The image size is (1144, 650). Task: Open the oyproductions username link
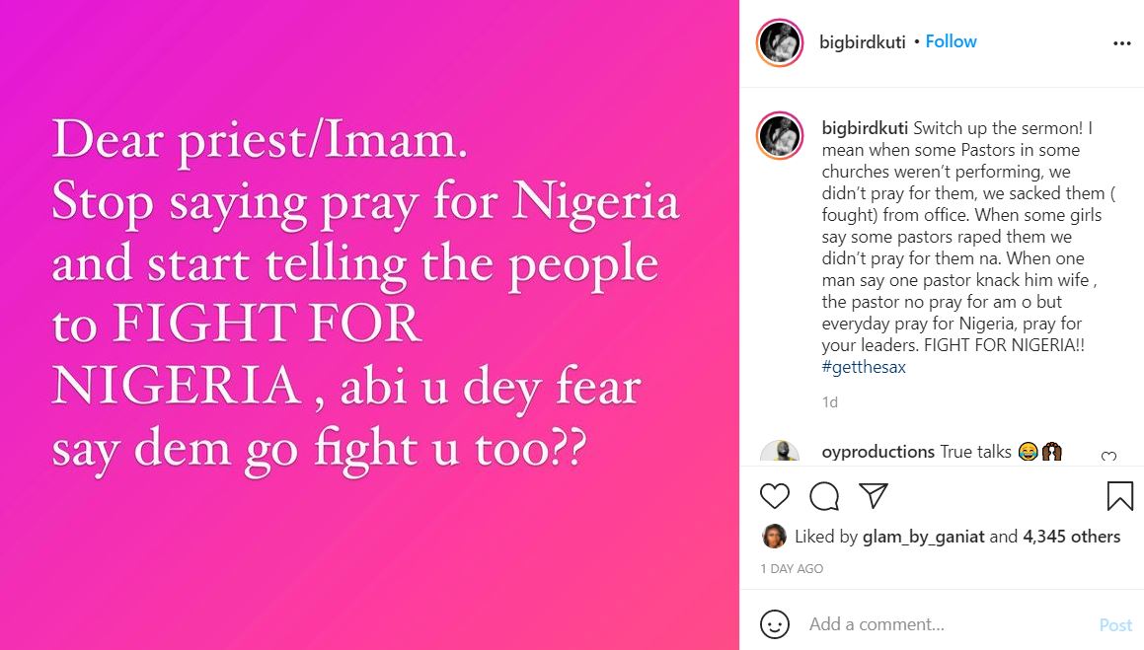[877, 452]
